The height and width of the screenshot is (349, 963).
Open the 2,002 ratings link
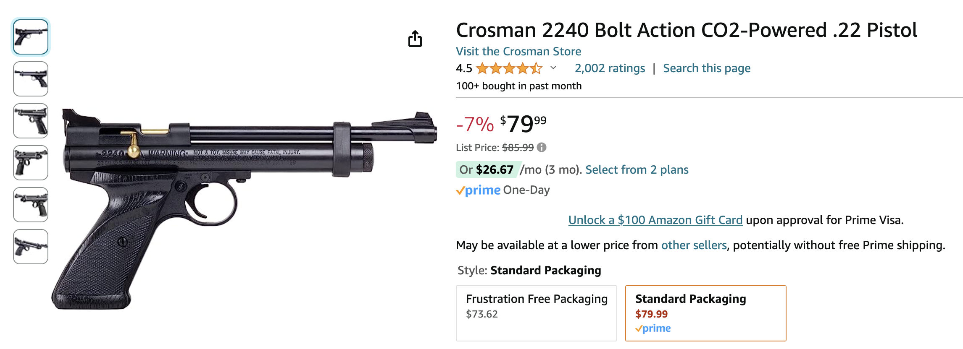(610, 68)
